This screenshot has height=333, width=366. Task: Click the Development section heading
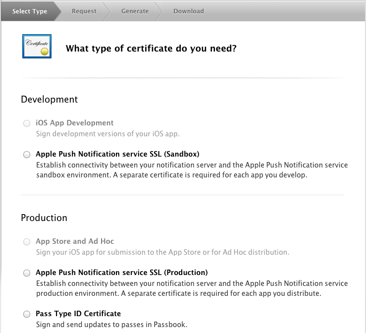(50, 100)
